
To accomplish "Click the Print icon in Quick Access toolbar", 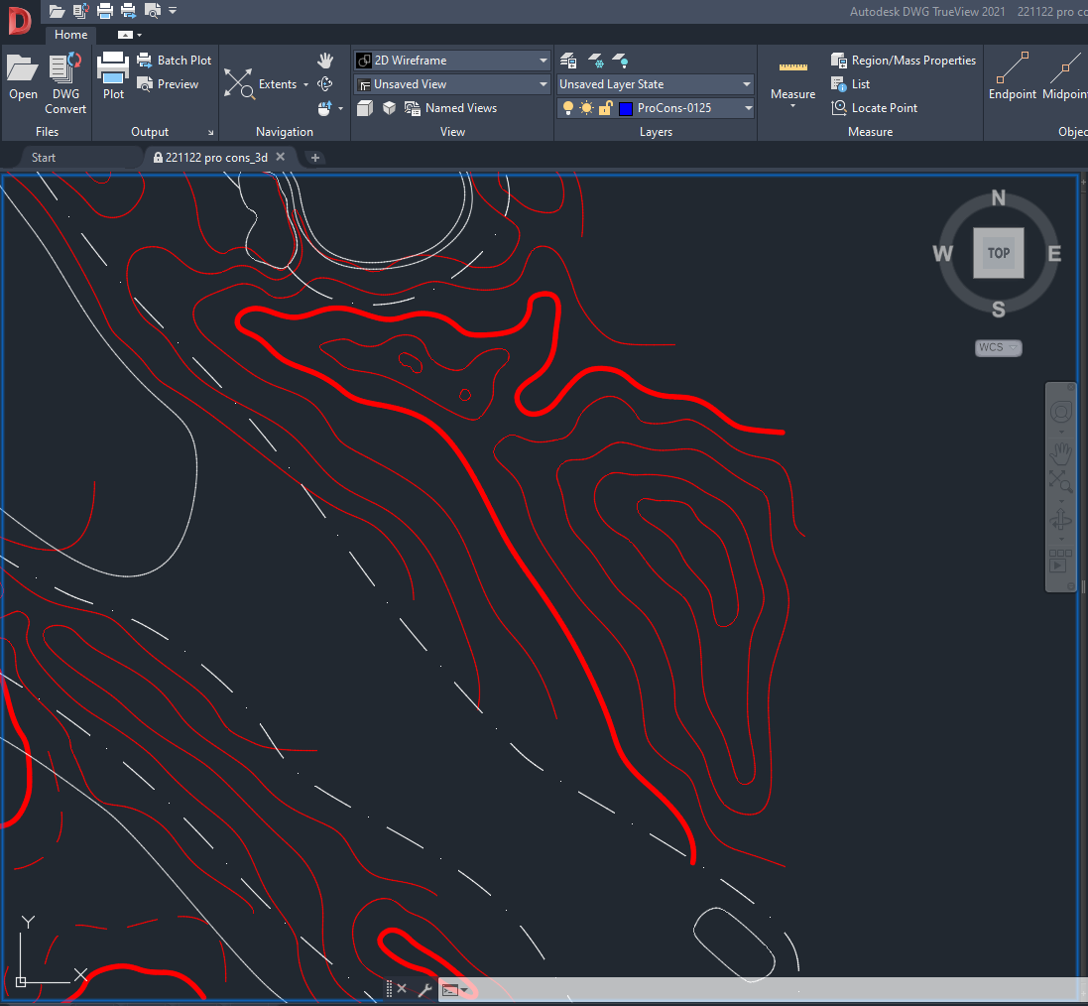I will point(104,11).
